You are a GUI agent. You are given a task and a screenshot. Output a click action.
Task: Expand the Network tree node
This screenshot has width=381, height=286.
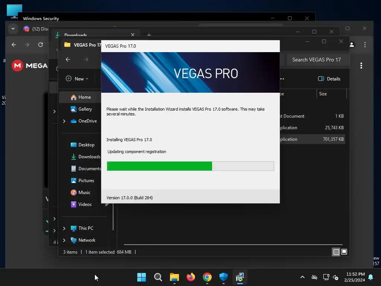pyautogui.click(x=64, y=240)
